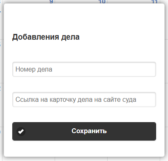Click the white space below the Сохранить button

click(84, 148)
